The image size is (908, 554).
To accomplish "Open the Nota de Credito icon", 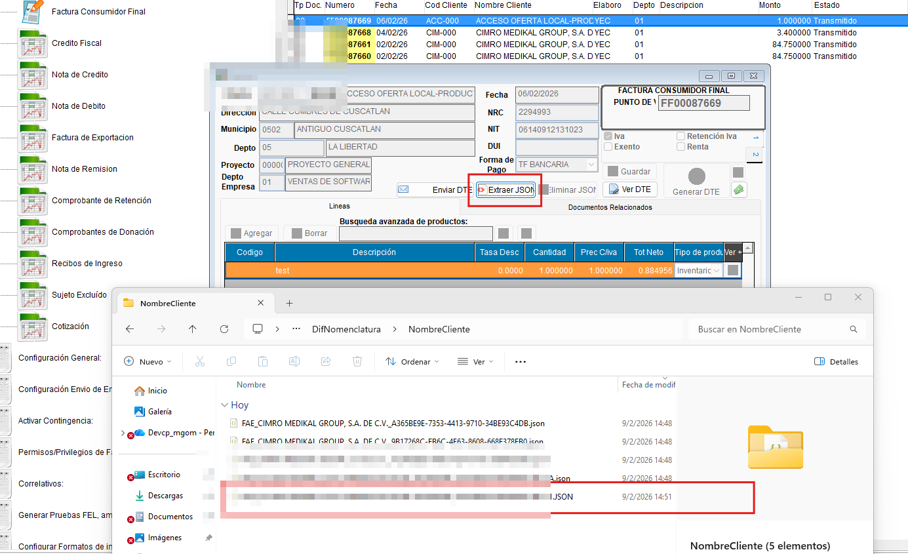I will point(33,75).
